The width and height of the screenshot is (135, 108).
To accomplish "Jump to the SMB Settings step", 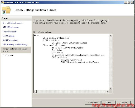I will [x=8, y=36].
